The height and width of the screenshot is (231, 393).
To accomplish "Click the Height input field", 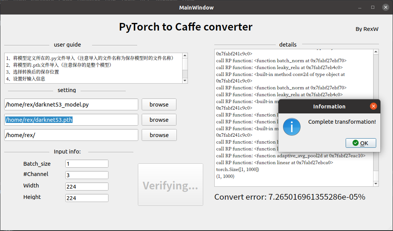I will pyautogui.click(x=87, y=198).
